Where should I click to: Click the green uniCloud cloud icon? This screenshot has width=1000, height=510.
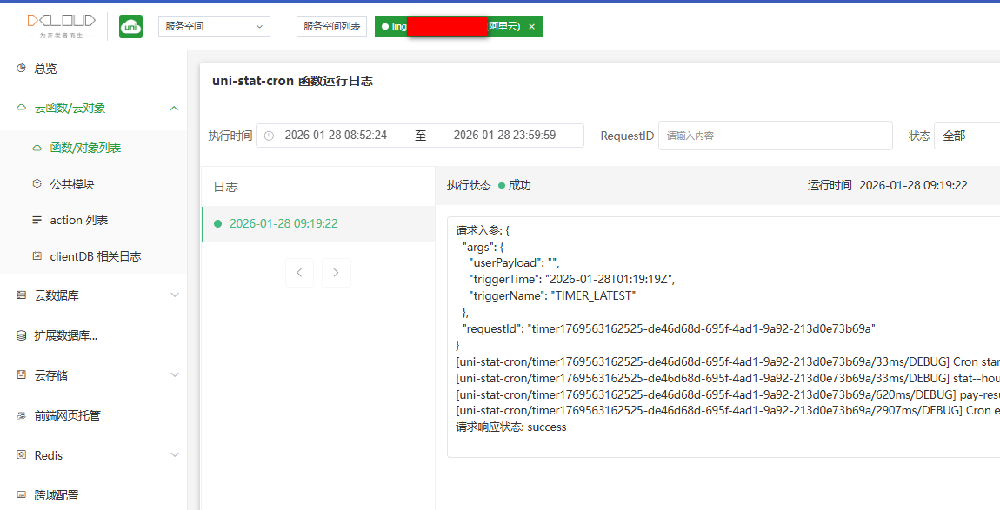[x=131, y=27]
